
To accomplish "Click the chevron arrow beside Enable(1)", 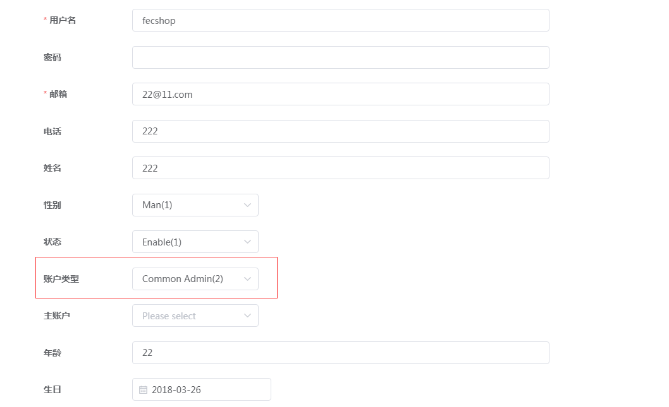I will (247, 242).
